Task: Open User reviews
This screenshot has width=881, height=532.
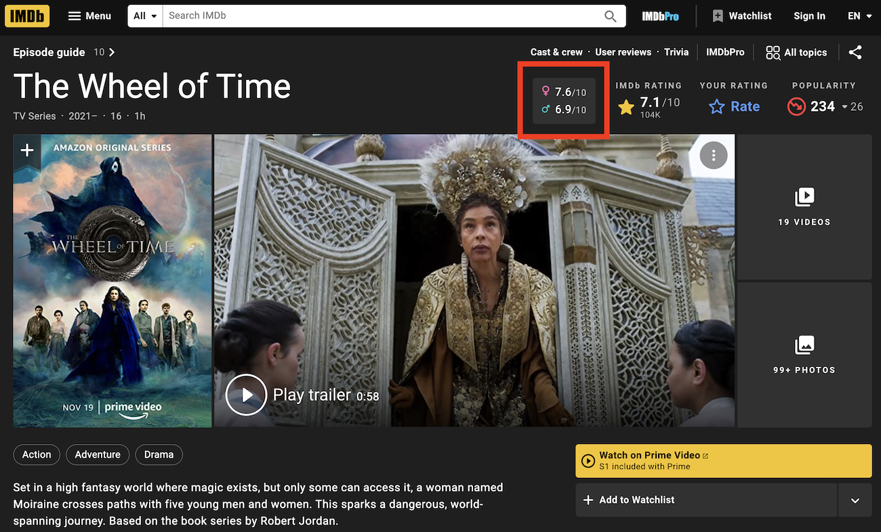Action: coord(623,52)
